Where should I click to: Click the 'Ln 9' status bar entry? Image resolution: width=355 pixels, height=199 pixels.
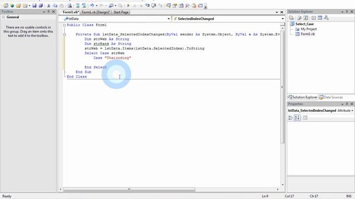click(x=265, y=196)
